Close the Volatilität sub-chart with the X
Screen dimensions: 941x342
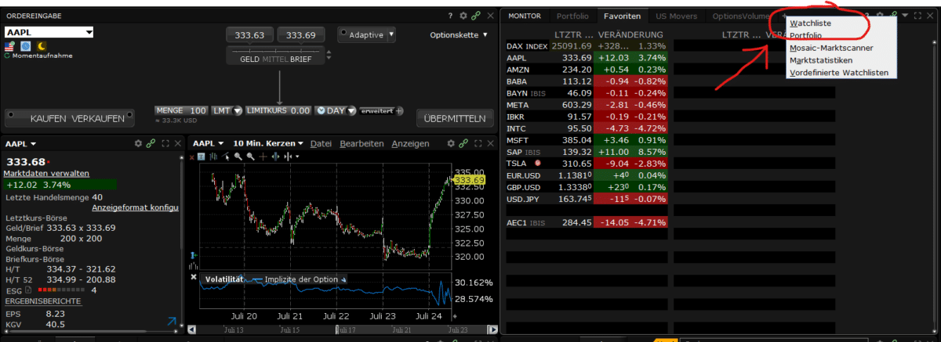click(x=194, y=277)
